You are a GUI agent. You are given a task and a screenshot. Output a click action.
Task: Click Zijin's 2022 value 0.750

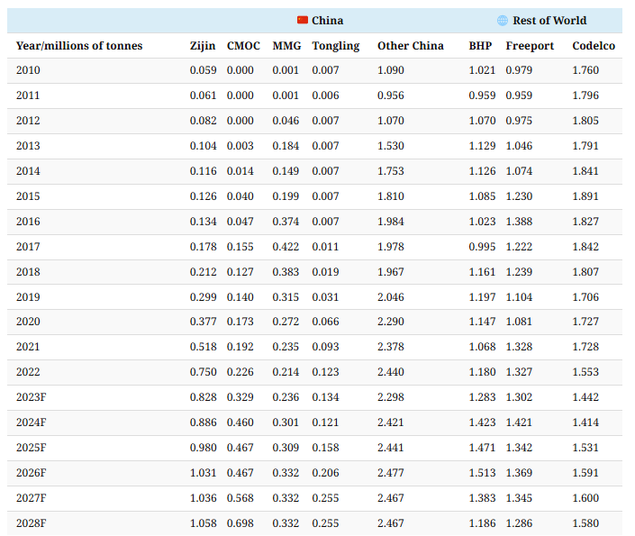pos(203,372)
